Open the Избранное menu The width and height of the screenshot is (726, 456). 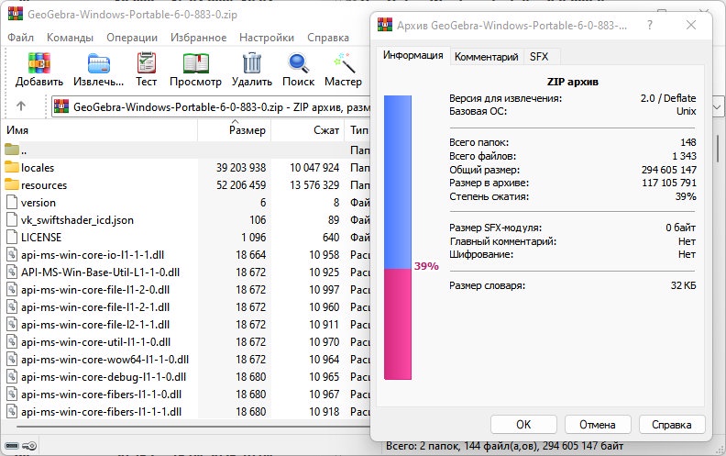click(x=198, y=38)
